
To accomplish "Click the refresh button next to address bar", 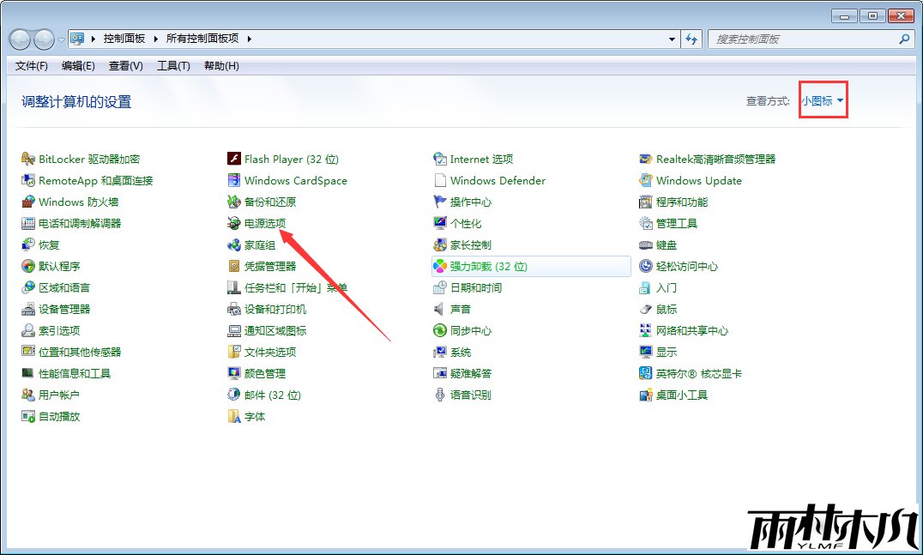I will 691,39.
